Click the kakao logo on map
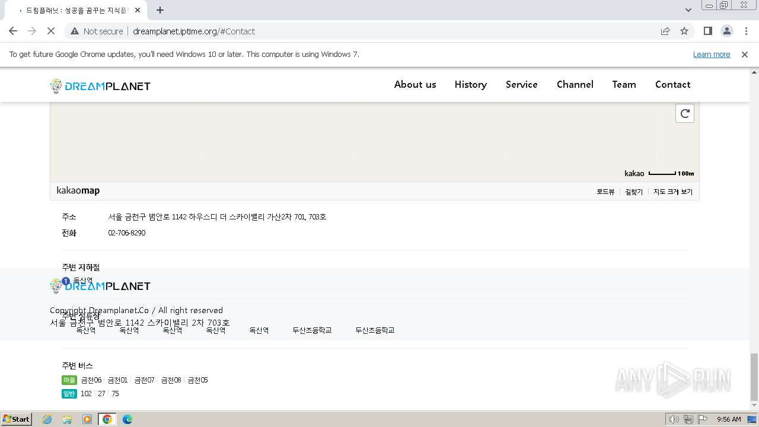This screenshot has width=759, height=427. pyautogui.click(x=634, y=173)
